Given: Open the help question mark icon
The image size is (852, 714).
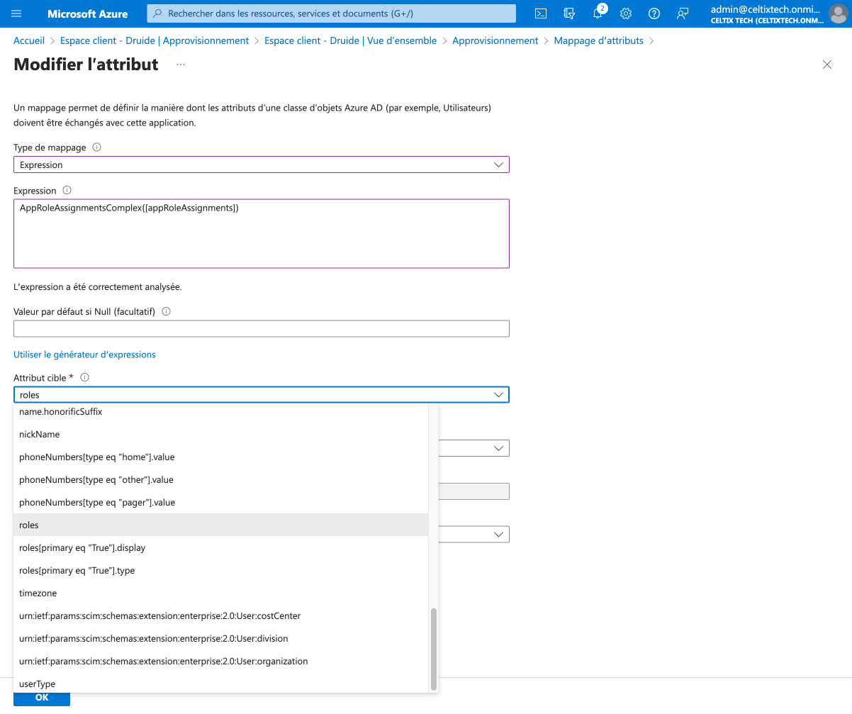Looking at the screenshot, I should [654, 13].
